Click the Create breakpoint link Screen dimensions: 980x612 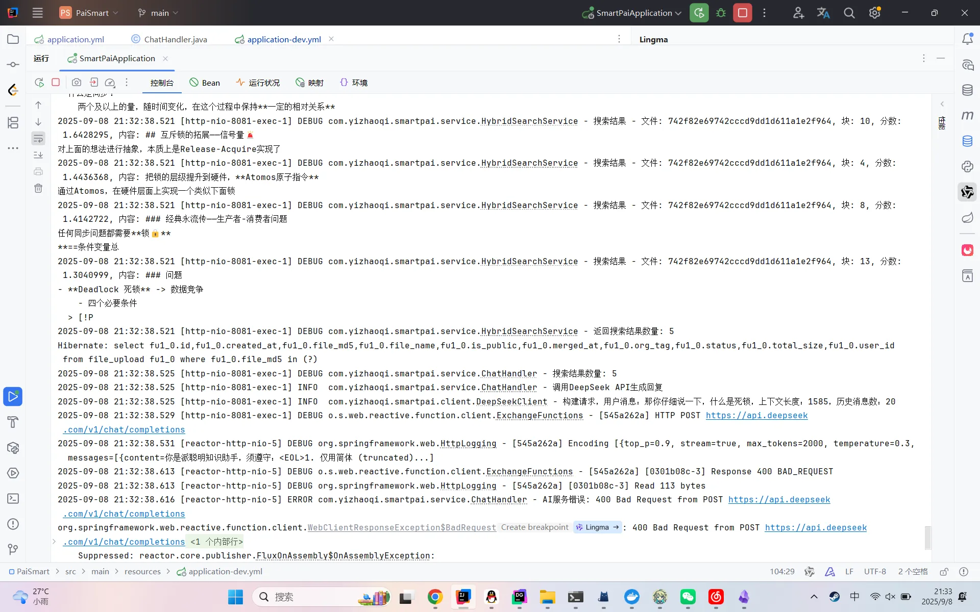coord(534,527)
